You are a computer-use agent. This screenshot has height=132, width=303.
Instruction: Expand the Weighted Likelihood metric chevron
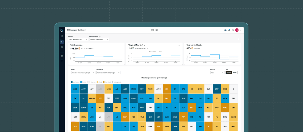(202, 45)
